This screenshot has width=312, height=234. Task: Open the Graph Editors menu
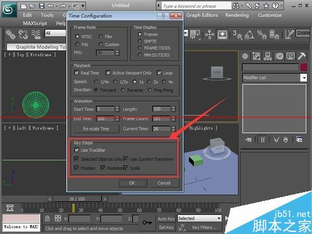(202, 15)
